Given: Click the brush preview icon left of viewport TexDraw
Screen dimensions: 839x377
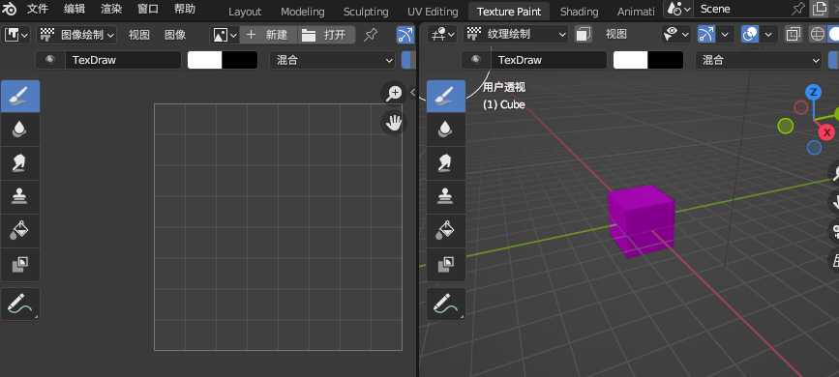Looking at the screenshot, I should point(476,60).
